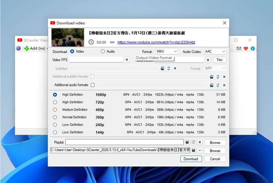The image size is (273, 183).
Task: Refresh subtitles with the blue arrows icon
Action: click(169, 68)
